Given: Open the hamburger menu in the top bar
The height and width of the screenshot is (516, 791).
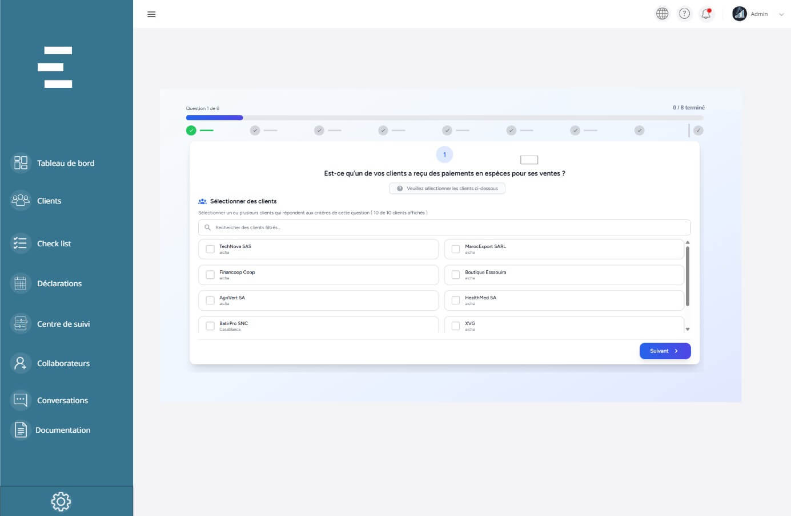Looking at the screenshot, I should click(151, 14).
